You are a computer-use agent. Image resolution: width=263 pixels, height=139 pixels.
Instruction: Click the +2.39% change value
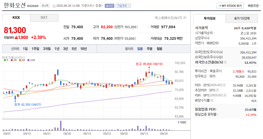click(x=39, y=37)
